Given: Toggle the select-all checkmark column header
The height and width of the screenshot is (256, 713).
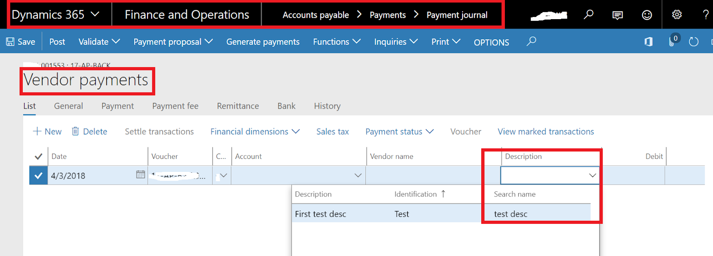Looking at the screenshot, I should click(38, 156).
